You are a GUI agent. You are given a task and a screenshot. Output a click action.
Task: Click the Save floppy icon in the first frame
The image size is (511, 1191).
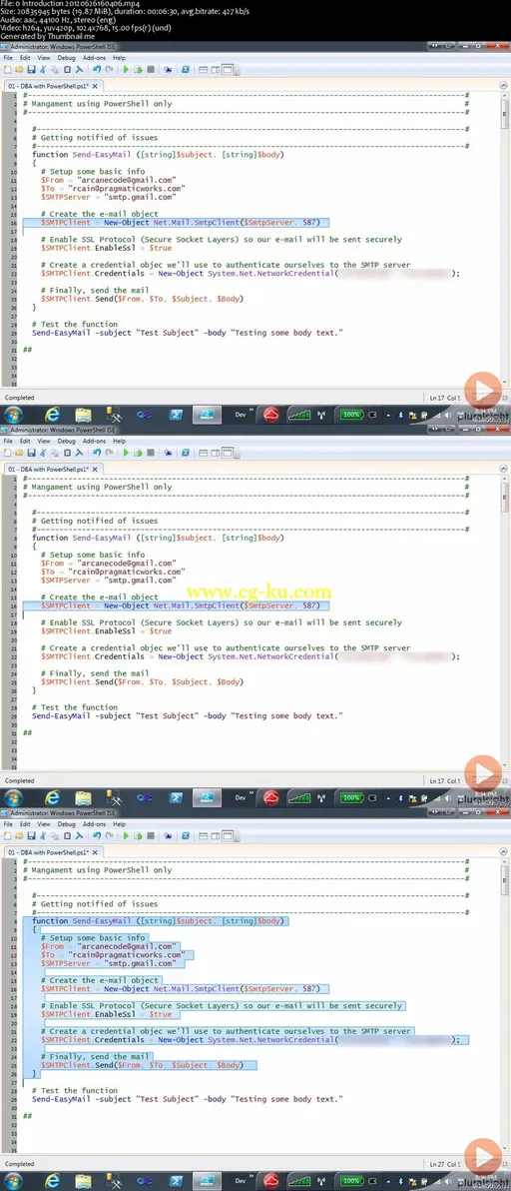(32, 69)
